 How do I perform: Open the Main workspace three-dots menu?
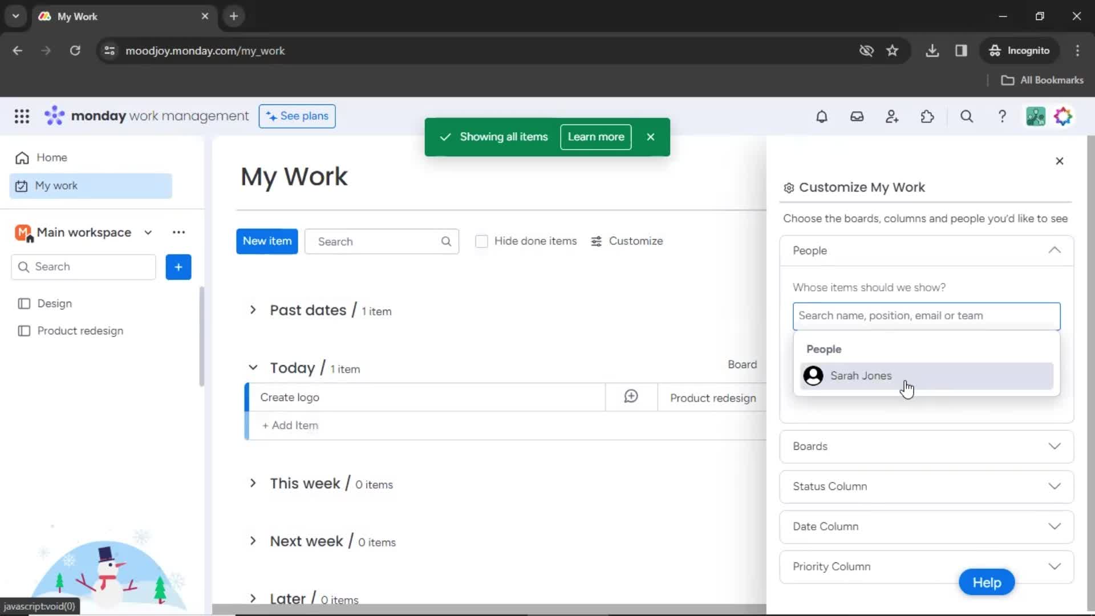click(179, 232)
